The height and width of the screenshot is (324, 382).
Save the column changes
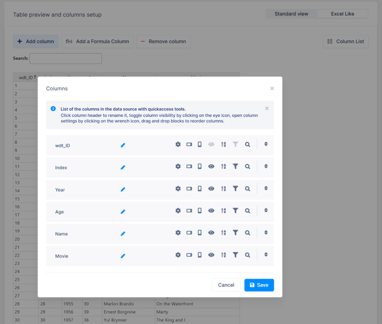tap(259, 285)
